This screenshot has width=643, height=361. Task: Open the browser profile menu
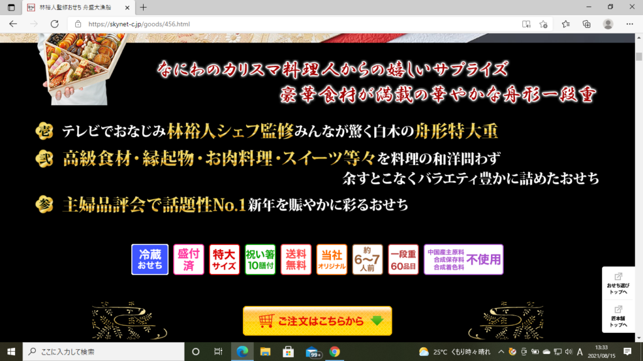[608, 24]
